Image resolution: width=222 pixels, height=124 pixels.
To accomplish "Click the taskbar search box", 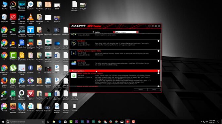I will pyautogui.click(x=25, y=122).
